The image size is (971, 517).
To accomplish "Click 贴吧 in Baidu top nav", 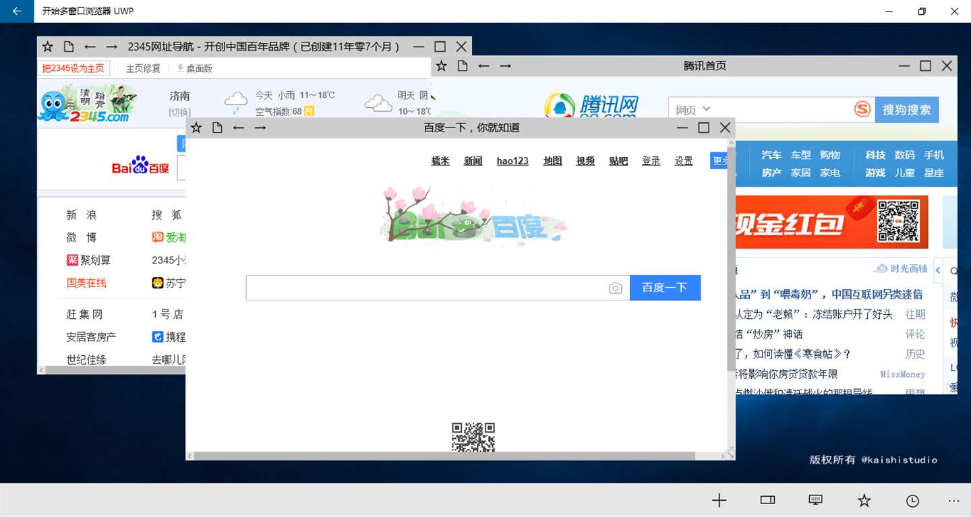I will pos(618,160).
